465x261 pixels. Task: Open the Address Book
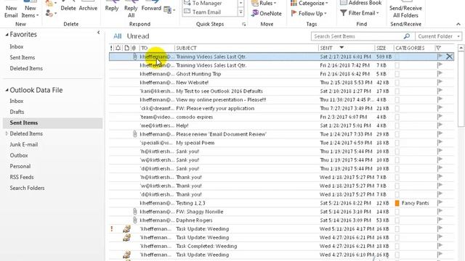pos(360,3)
